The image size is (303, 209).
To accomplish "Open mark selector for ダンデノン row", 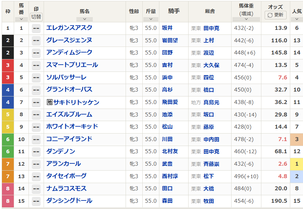I will (36, 152).
